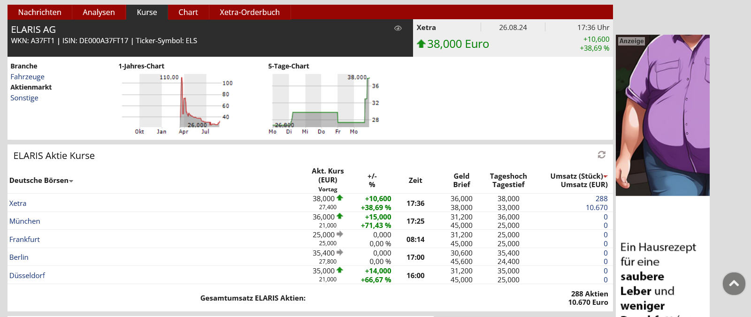Image resolution: width=751 pixels, height=317 pixels.
Task: Click the green arrow in the Düsseldorf row
Action: (x=340, y=270)
